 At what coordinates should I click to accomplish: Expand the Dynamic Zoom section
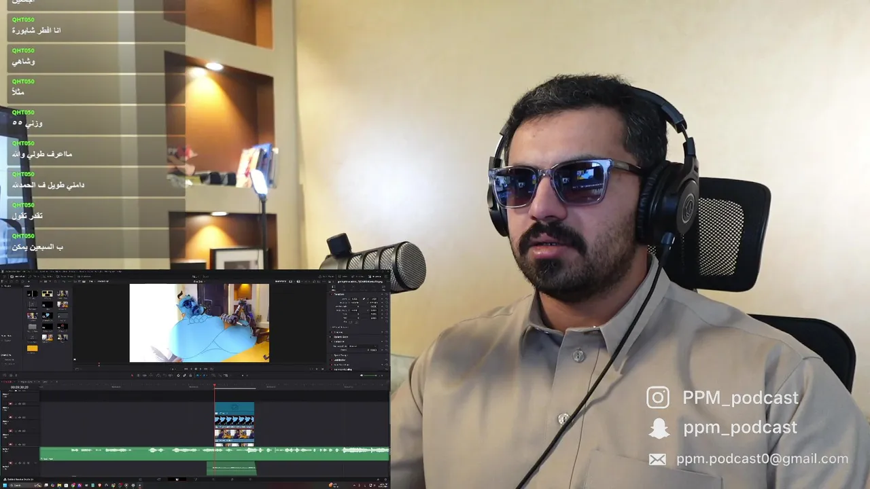coord(341,337)
